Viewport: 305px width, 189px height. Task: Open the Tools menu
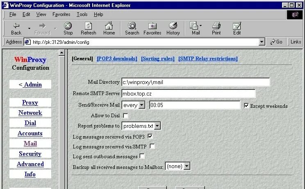(82, 14)
